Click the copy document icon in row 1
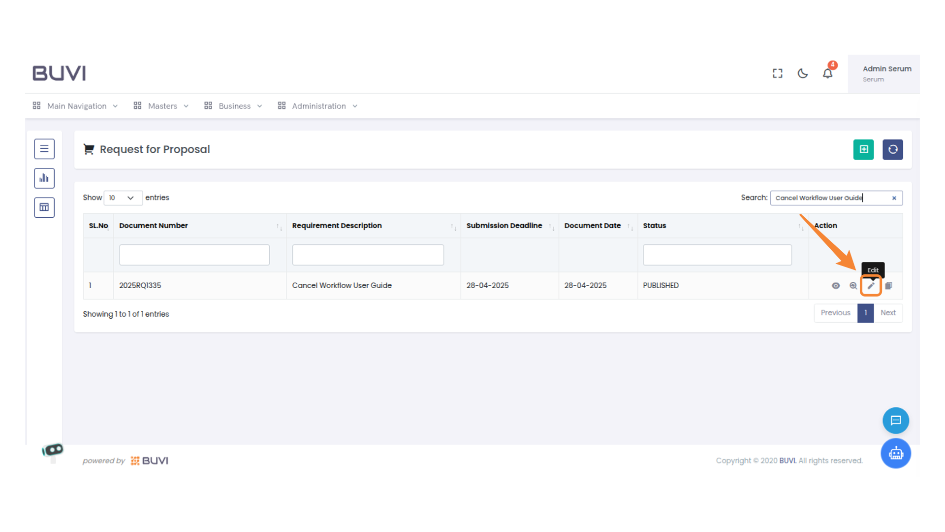 (x=888, y=286)
